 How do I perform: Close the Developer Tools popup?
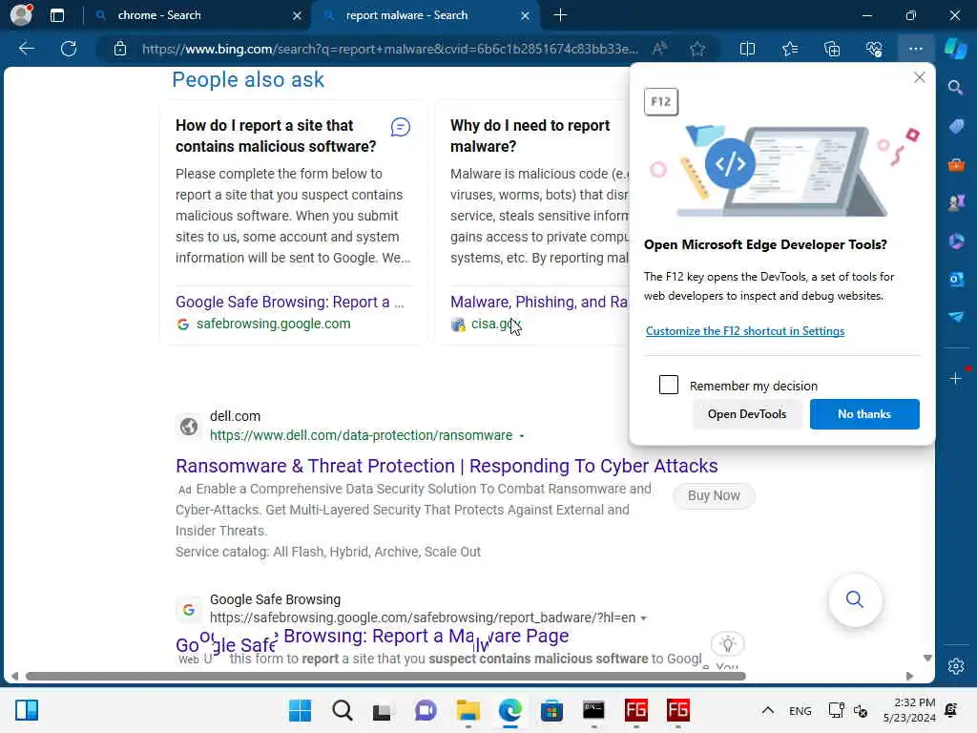point(919,77)
